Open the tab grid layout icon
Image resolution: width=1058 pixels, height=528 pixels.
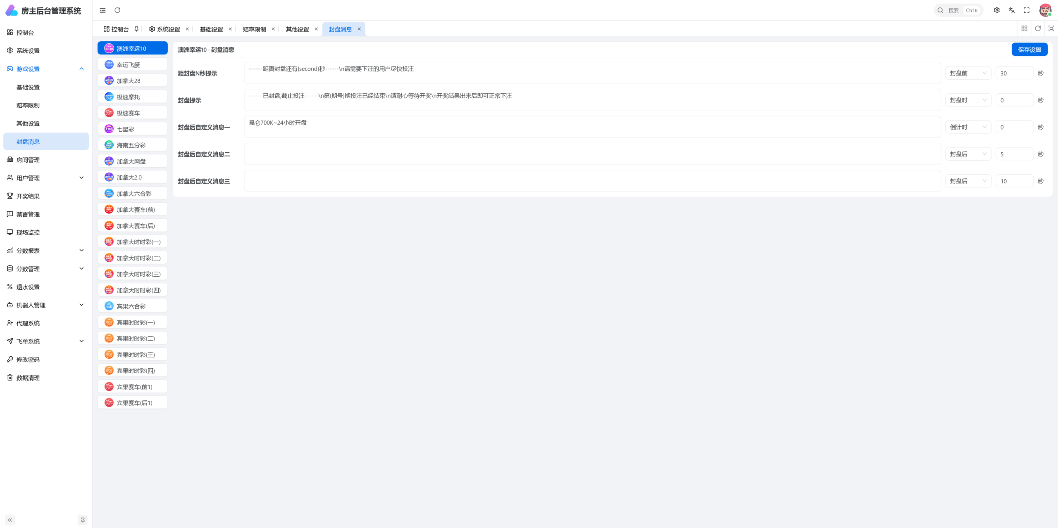tap(1024, 28)
